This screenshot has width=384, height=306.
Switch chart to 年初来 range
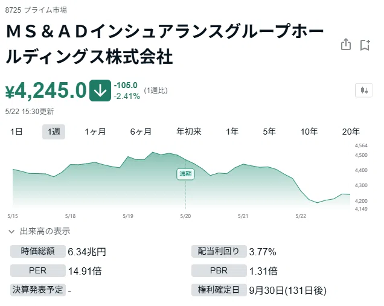point(189,132)
